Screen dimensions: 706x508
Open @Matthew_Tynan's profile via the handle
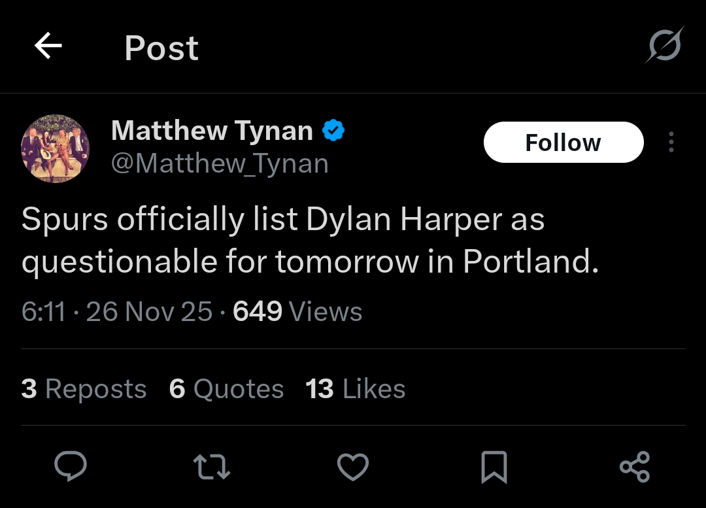click(220, 163)
